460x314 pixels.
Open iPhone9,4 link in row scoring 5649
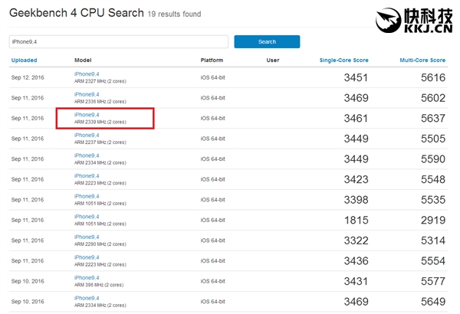pos(87,299)
